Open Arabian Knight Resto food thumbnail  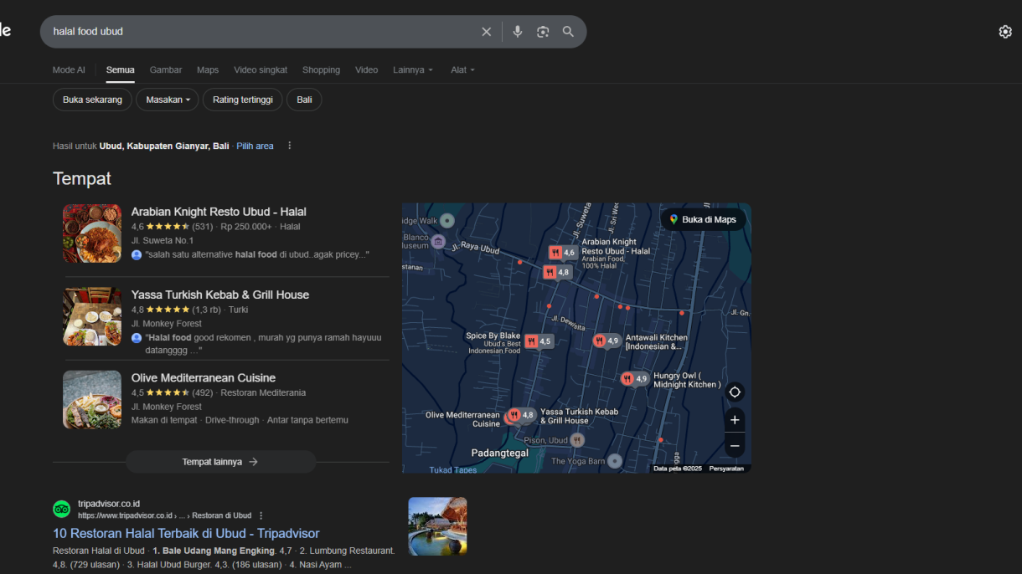92,233
